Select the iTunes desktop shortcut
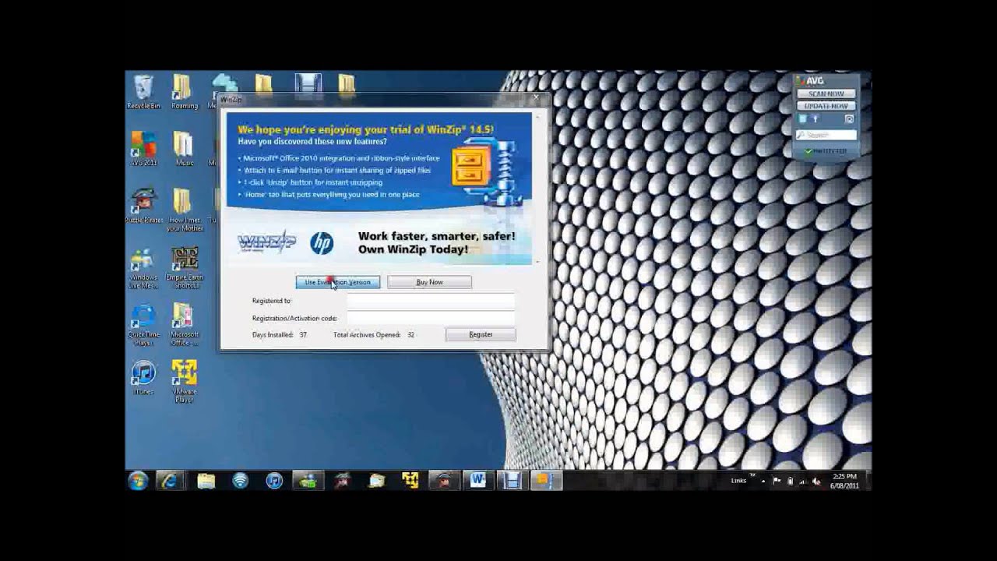 coord(143,378)
